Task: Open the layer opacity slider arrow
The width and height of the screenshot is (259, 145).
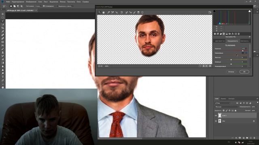Action: (257, 107)
